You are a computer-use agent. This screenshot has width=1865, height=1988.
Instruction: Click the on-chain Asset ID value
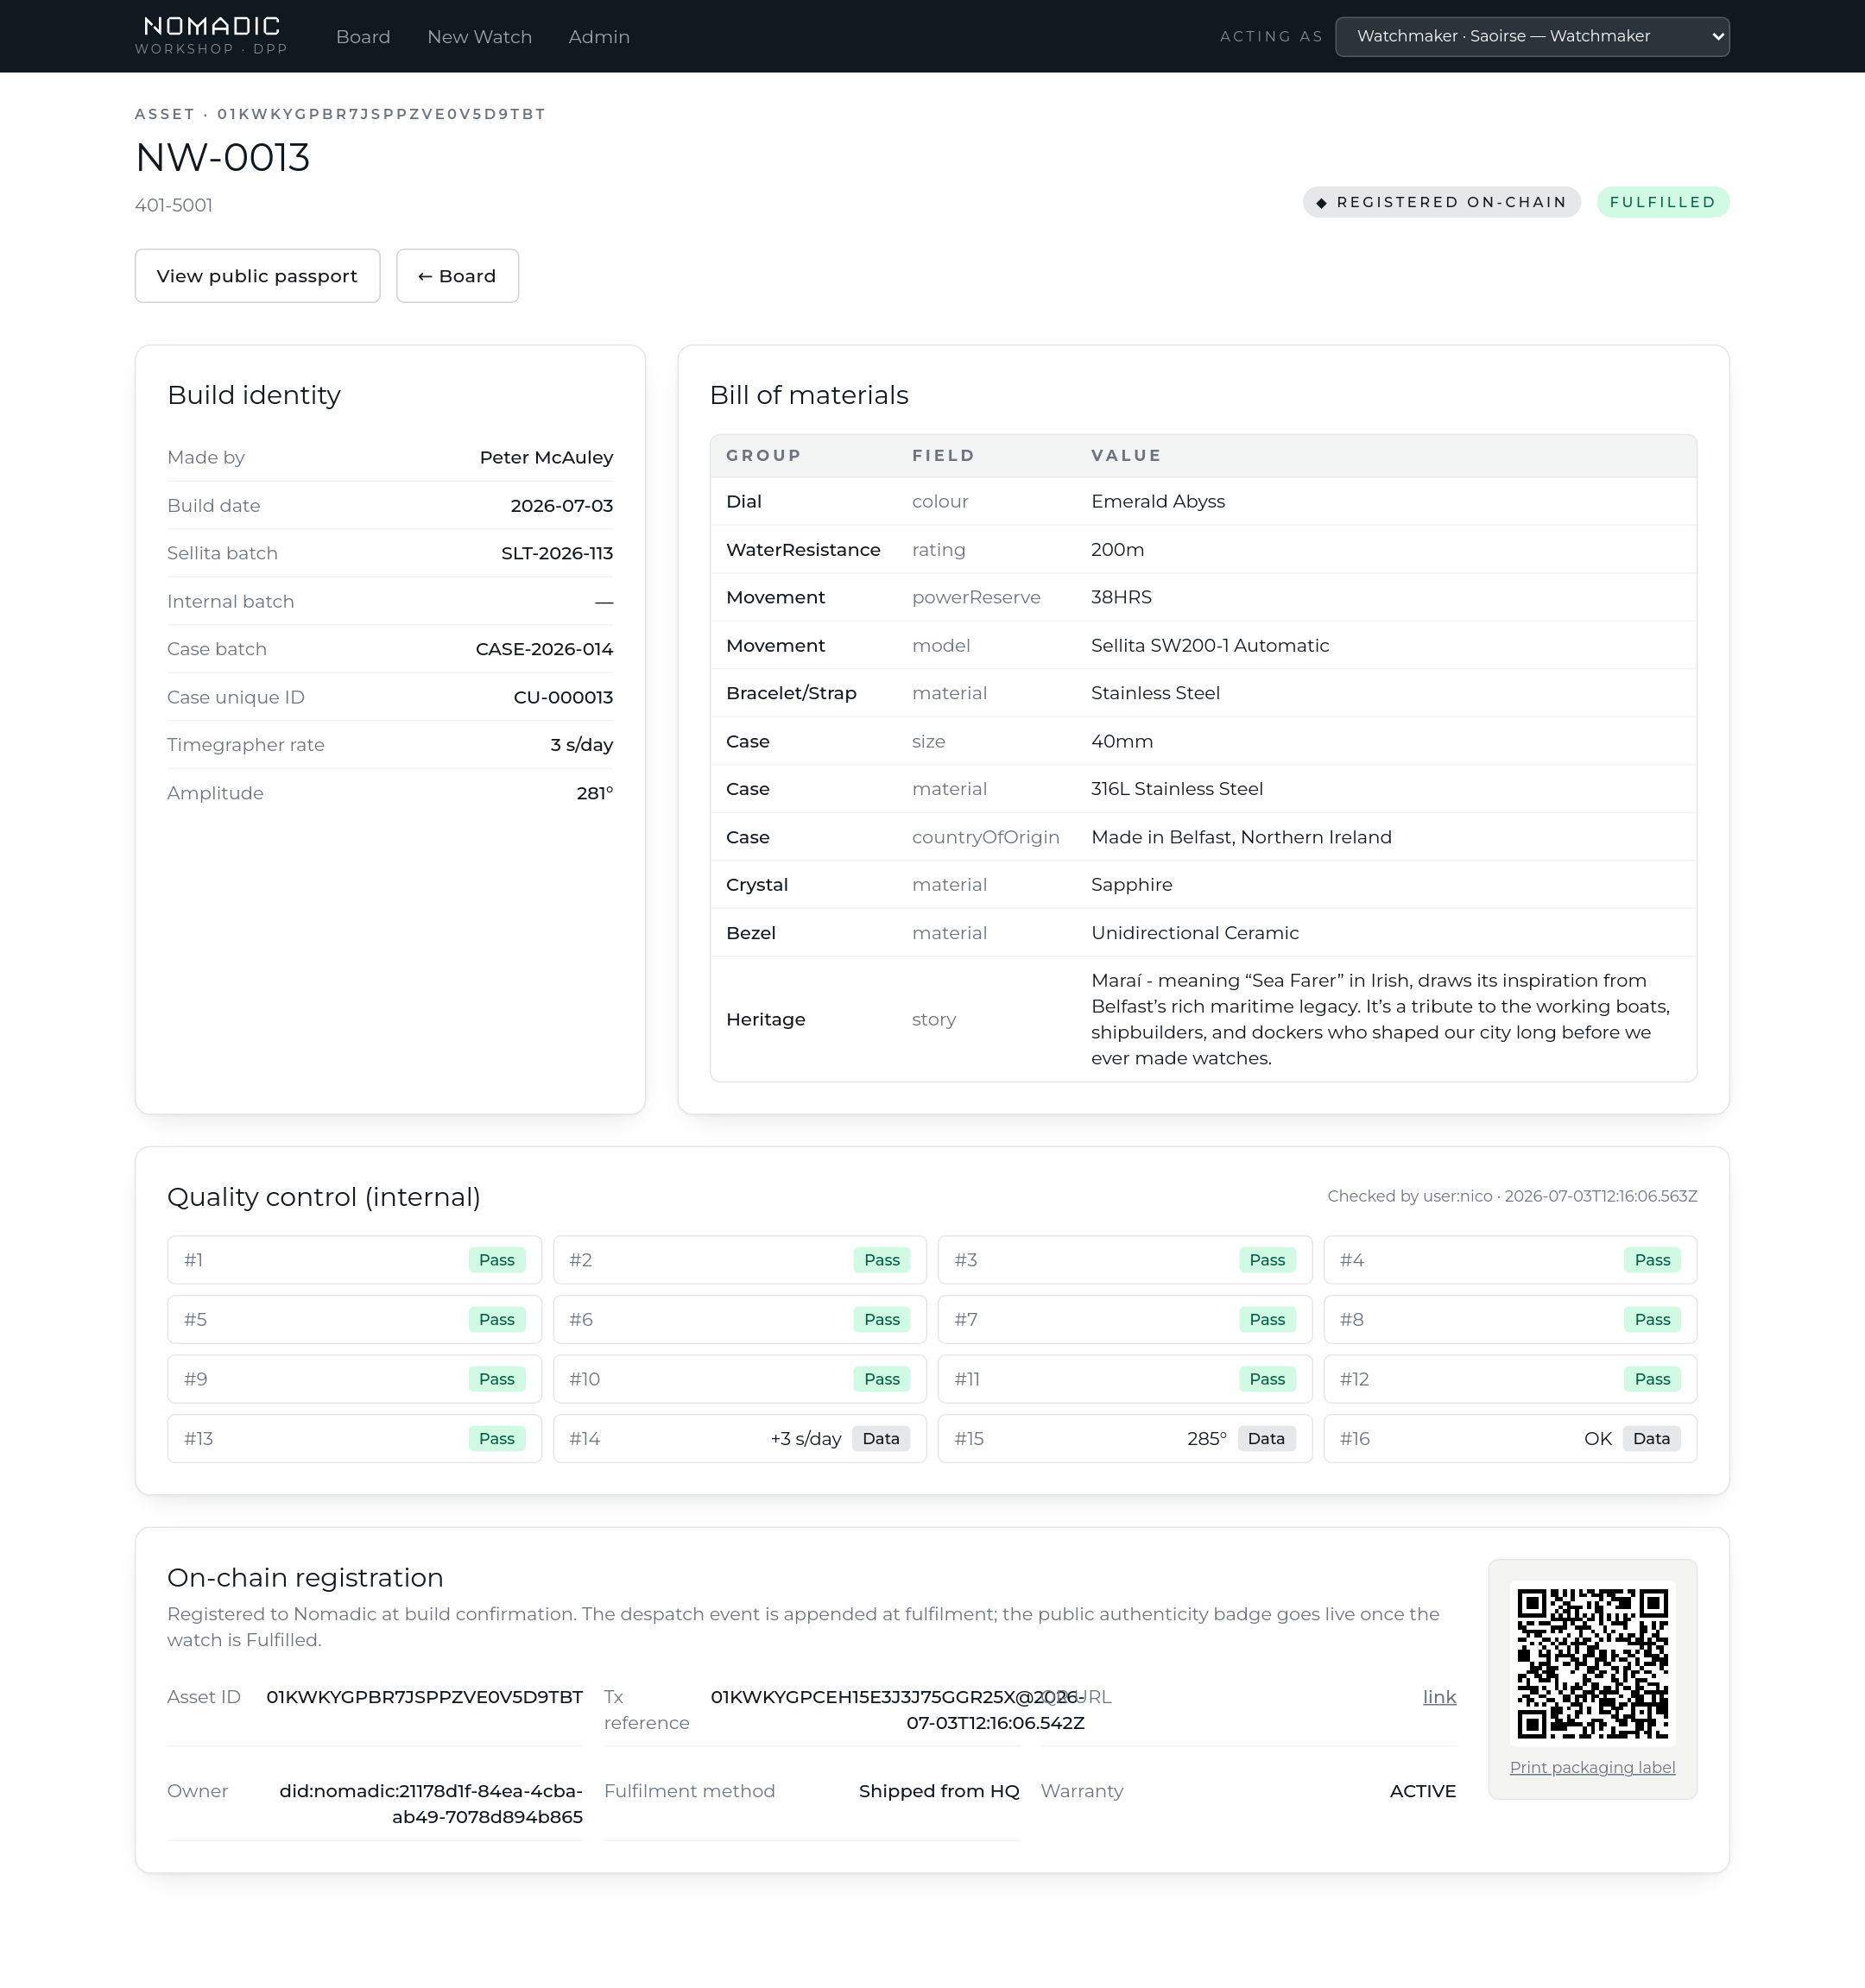(424, 1697)
